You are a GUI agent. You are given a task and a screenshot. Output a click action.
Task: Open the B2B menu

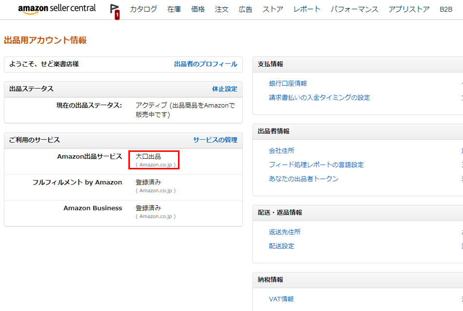coord(446,9)
